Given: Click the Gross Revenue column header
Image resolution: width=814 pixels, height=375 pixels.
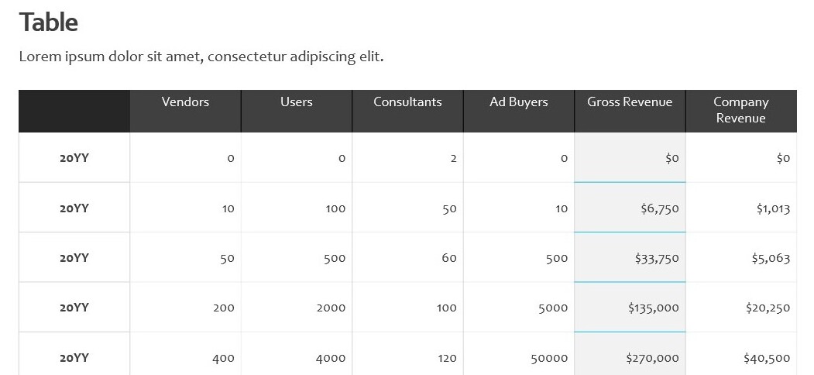Looking at the screenshot, I should pos(630,102).
